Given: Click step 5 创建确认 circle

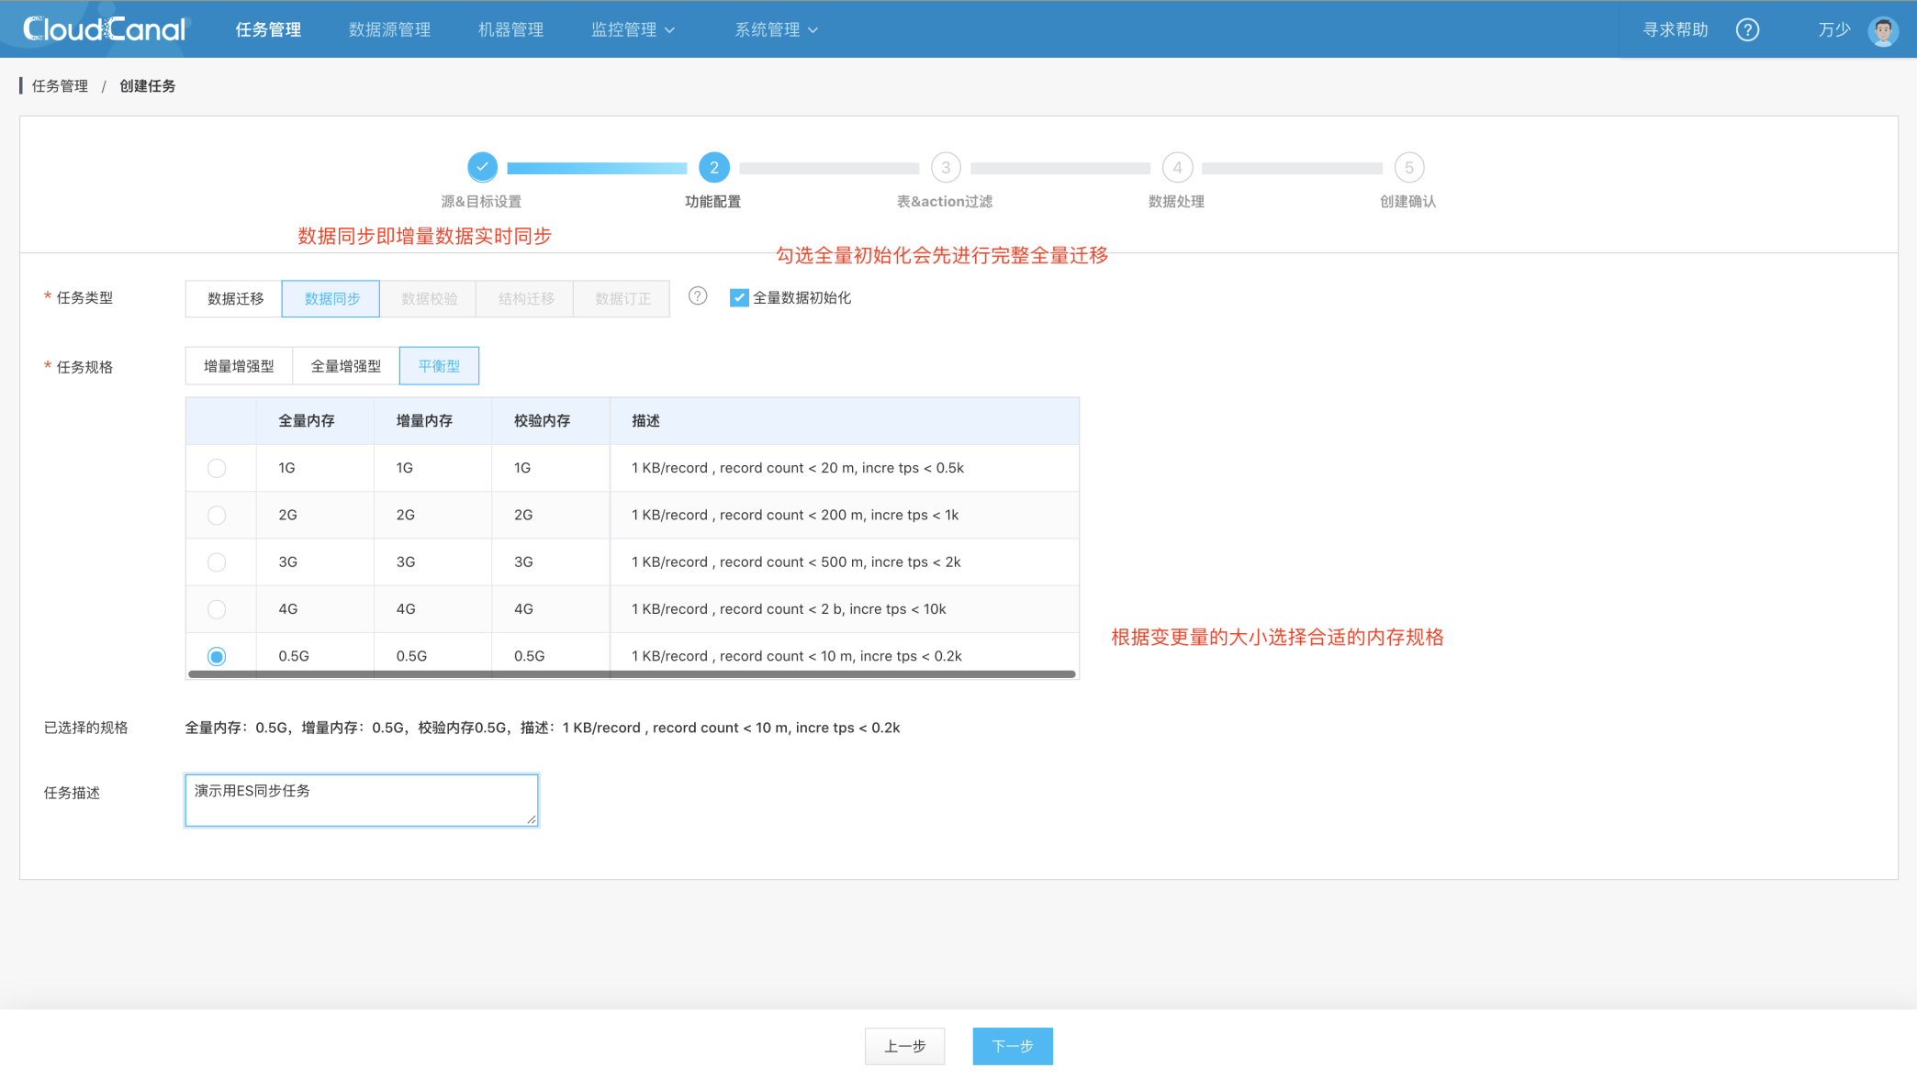Looking at the screenshot, I should 1408,168.
